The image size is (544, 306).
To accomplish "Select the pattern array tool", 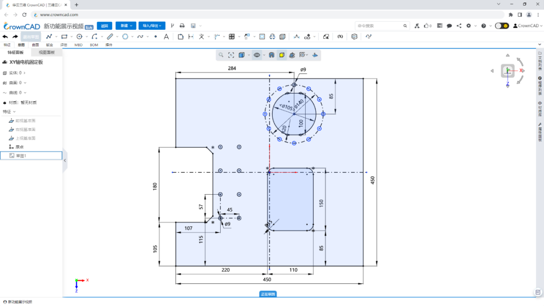I will 232,36.
